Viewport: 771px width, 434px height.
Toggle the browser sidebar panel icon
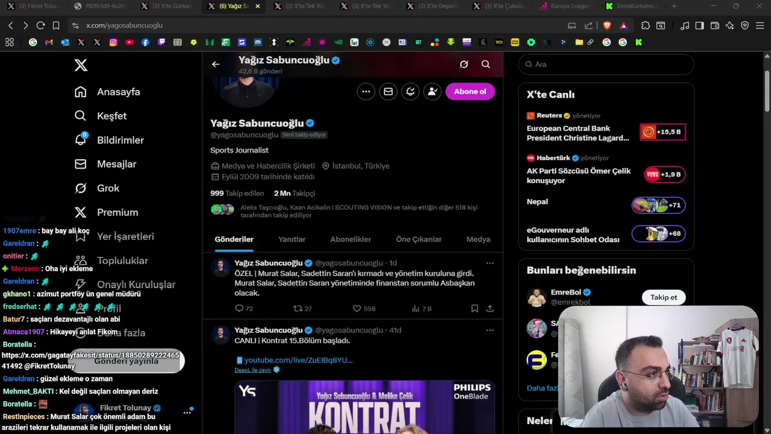click(x=699, y=25)
